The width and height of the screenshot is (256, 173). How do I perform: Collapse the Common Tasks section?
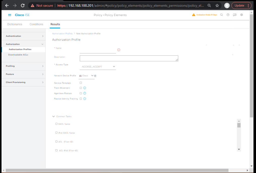pos(53,116)
